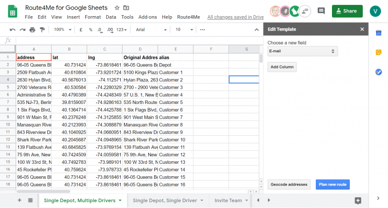This screenshot has width=388, height=208.
Task: Open comment history icon
Action: 321,11
